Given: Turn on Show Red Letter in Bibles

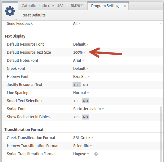Looking at the screenshot, I should (x=77, y=117).
